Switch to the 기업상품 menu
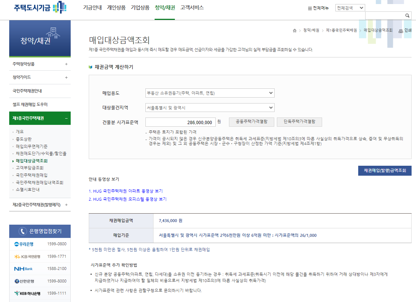This screenshot has height=302, width=416. [x=139, y=7]
